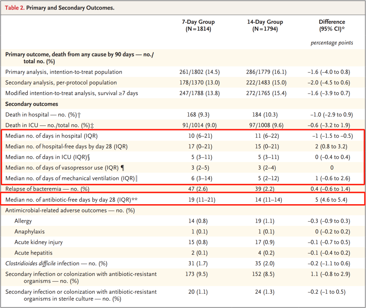Select the value '47 (2.6)'
Viewport: 366px width, 308px height.
pos(198,189)
